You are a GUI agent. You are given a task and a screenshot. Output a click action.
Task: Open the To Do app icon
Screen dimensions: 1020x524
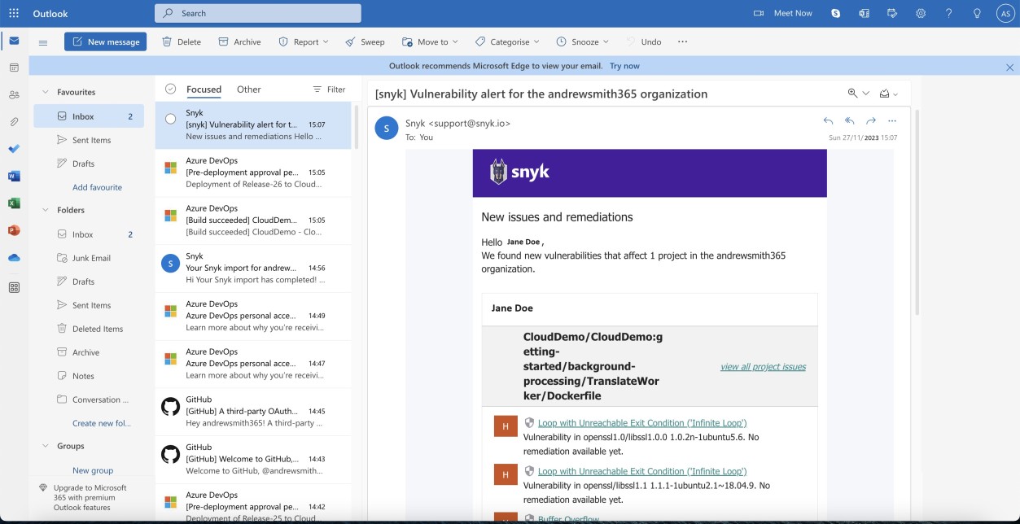tap(12, 147)
